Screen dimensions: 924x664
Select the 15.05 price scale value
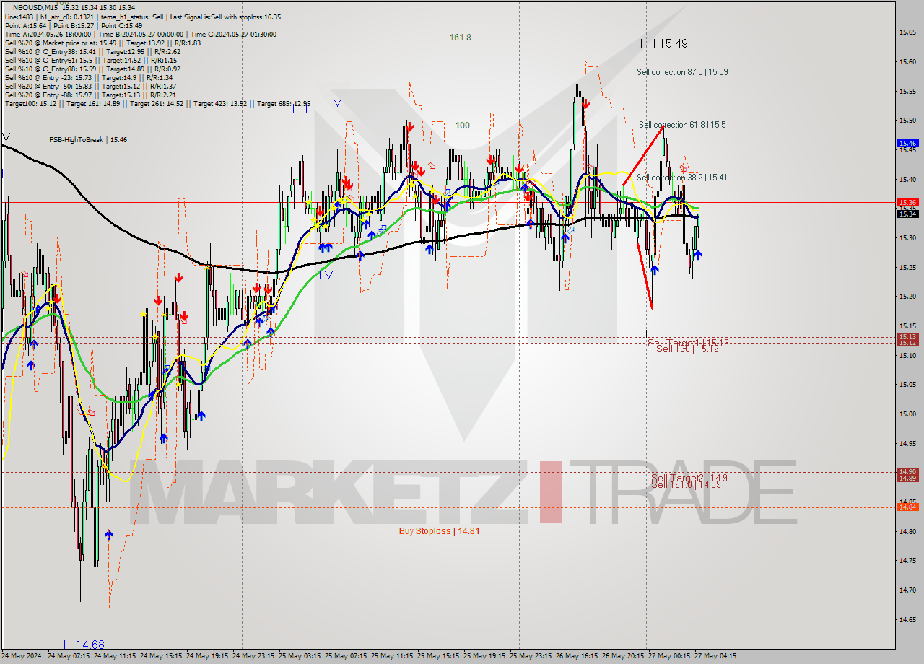click(907, 384)
